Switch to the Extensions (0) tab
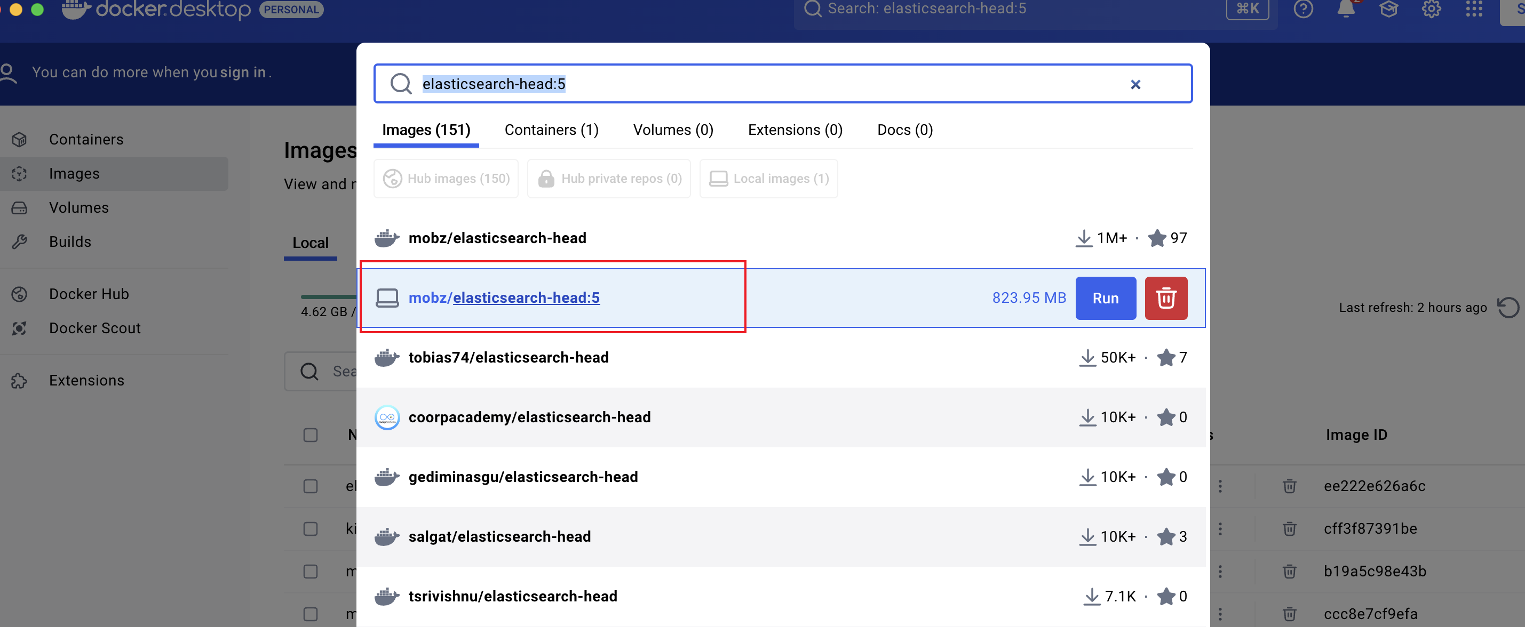1525x627 pixels. coord(795,130)
